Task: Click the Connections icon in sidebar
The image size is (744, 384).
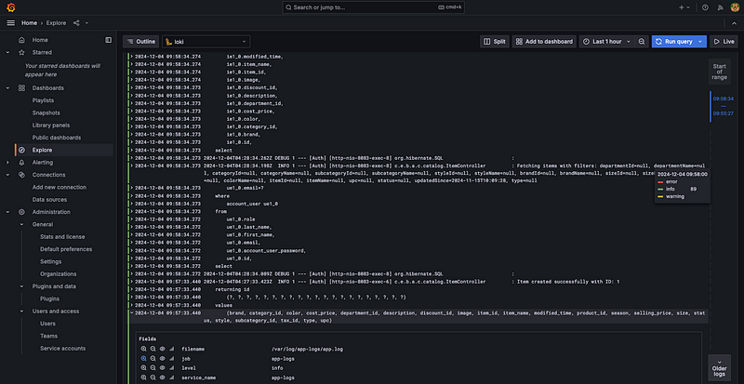Action: [x=21, y=175]
